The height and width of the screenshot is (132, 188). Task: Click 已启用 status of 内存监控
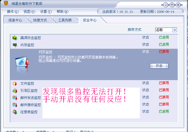click(164, 44)
